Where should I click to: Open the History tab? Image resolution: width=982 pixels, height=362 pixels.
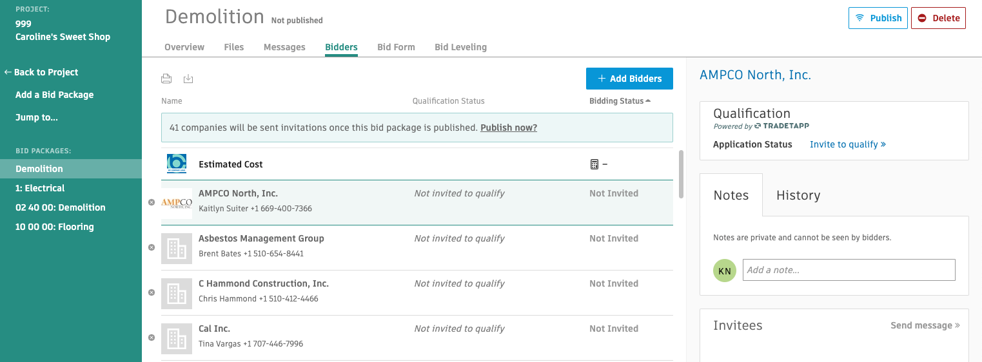(x=798, y=195)
